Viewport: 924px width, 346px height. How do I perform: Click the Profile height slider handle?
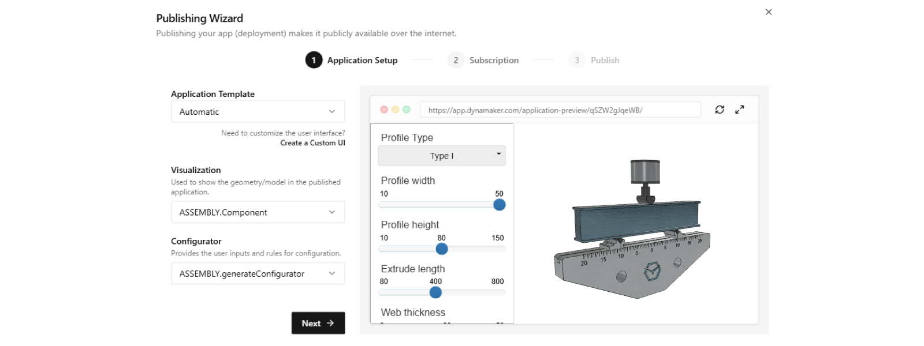pyautogui.click(x=442, y=249)
